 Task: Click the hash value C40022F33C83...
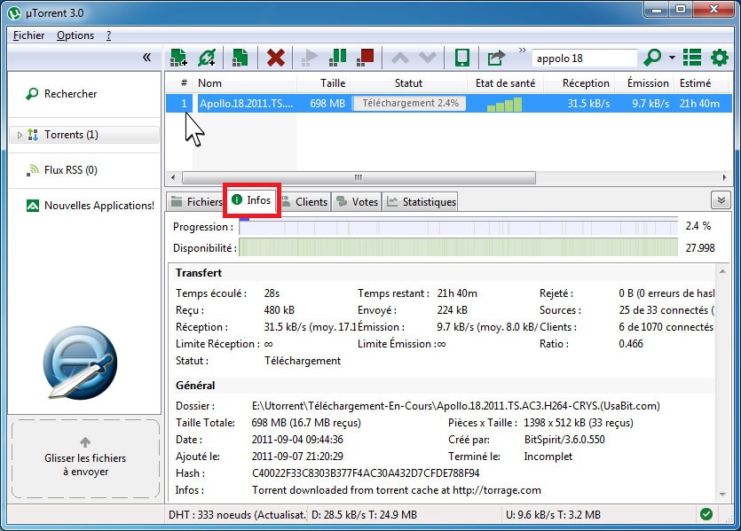coord(366,473)
